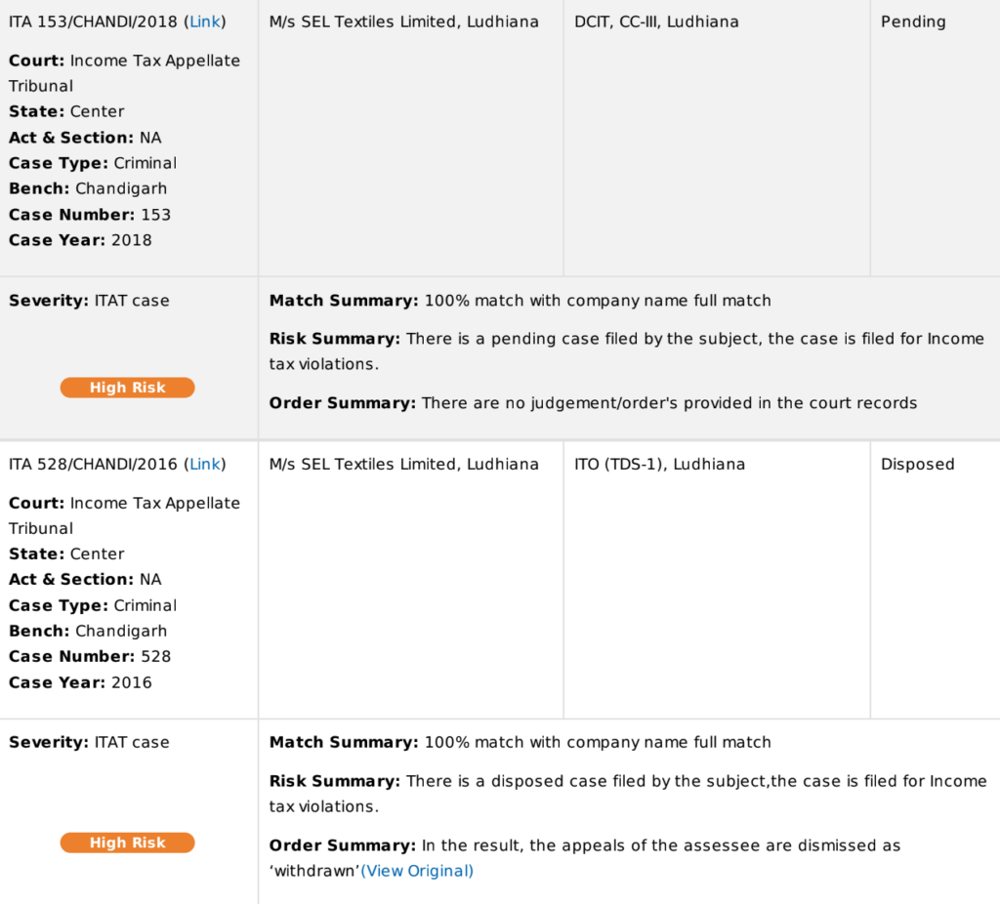Image resolution: width=1000 pixels, height=904 pixels.
Task: Open the Link beside ITA 528/CHANDI/2016
Action: [x=205, y=465]
